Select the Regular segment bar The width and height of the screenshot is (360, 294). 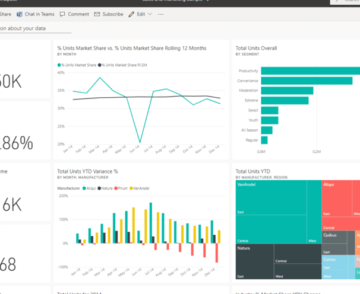tap(264, 140)
